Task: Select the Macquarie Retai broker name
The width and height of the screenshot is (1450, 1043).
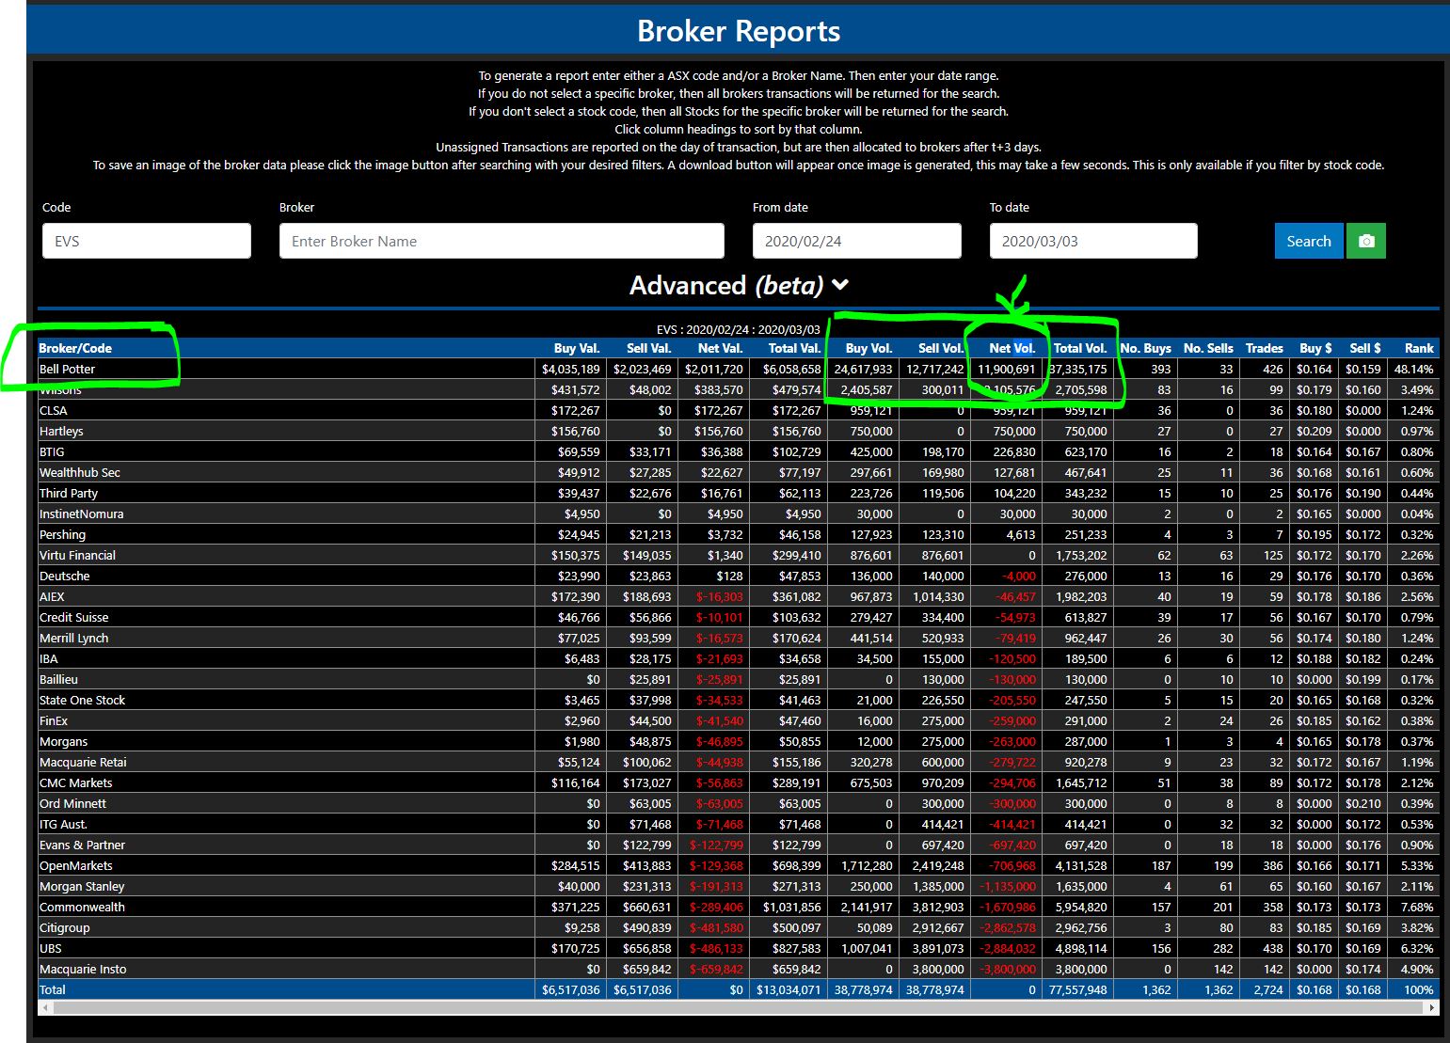Action: (83, 762)
